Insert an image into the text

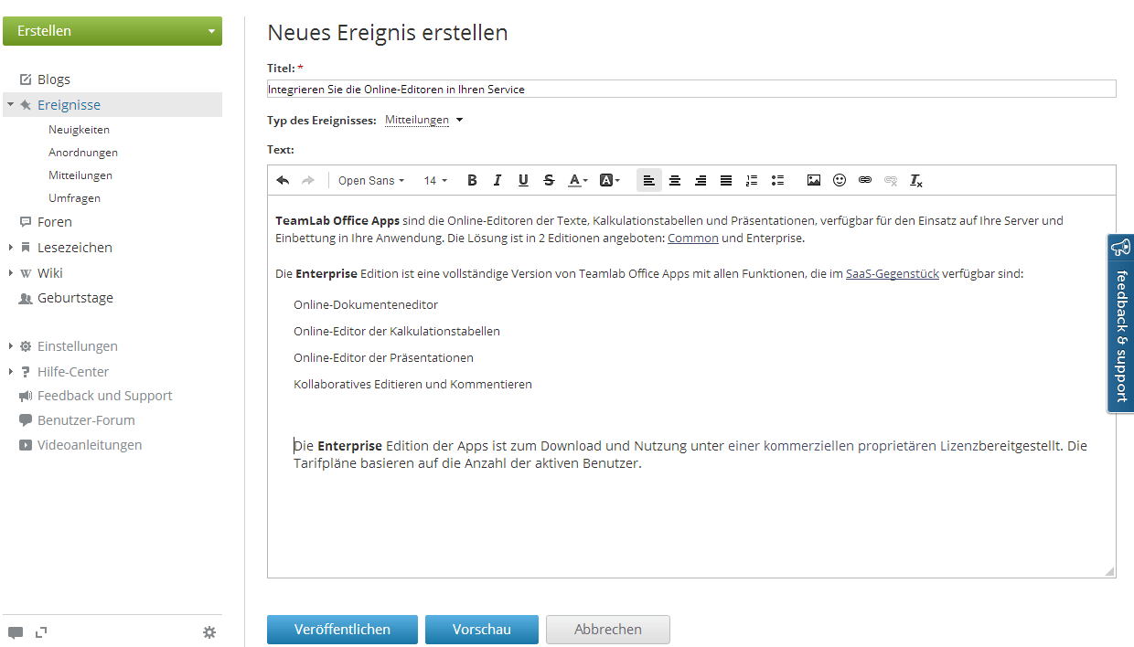click(x=814, y=180)
